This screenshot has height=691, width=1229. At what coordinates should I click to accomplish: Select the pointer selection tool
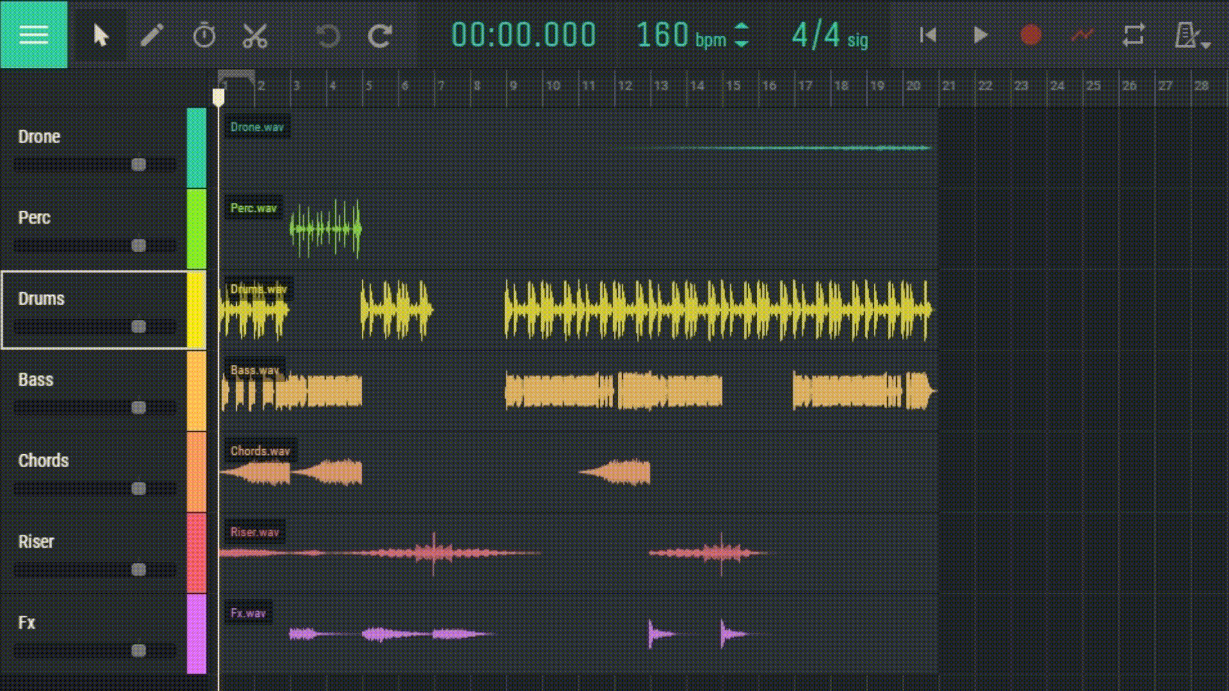click(x=100, y=35)
